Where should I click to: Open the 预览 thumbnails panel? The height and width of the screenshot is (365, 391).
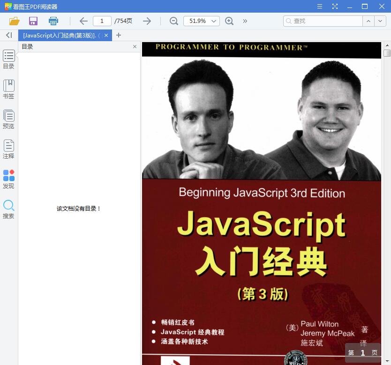click(9, 119)
